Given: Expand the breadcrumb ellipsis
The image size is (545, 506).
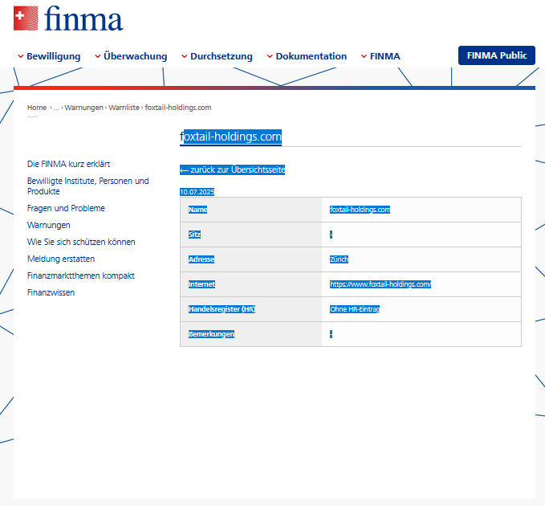Looking at the screenshot, I should [x=56, y=108].
